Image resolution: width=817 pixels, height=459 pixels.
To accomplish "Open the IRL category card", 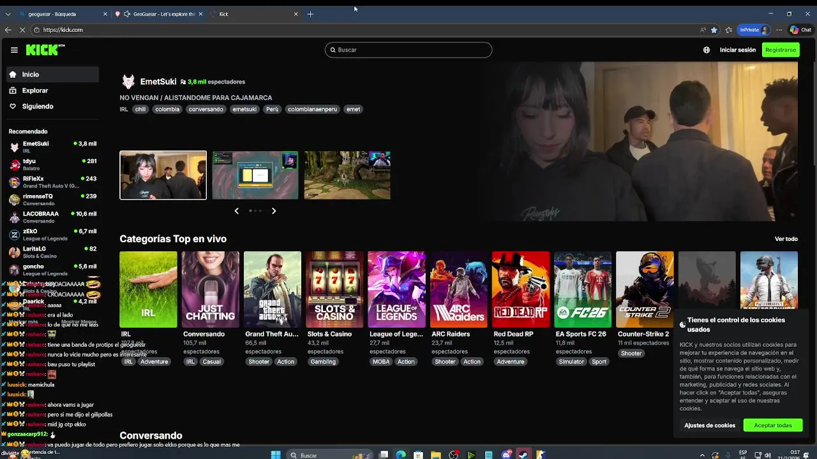I will click(148, 289).
